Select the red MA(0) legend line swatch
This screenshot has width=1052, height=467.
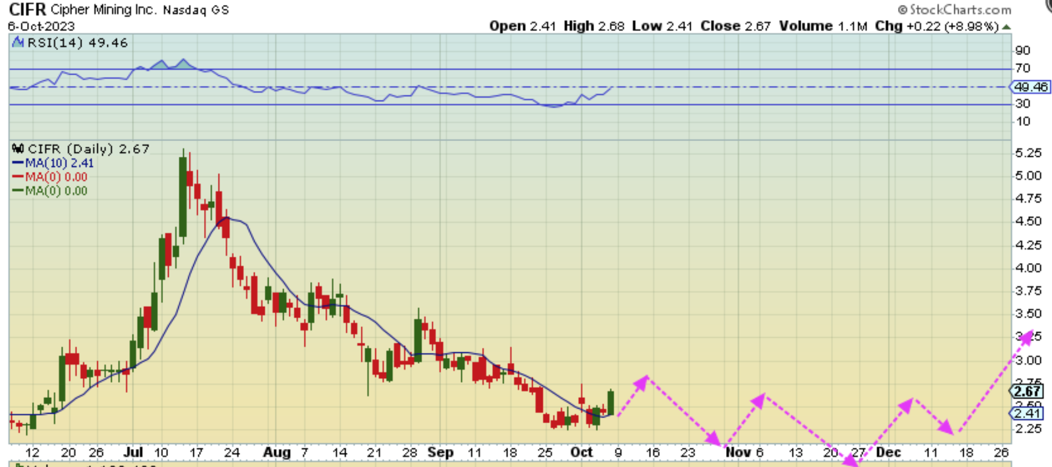coord(17,177)
